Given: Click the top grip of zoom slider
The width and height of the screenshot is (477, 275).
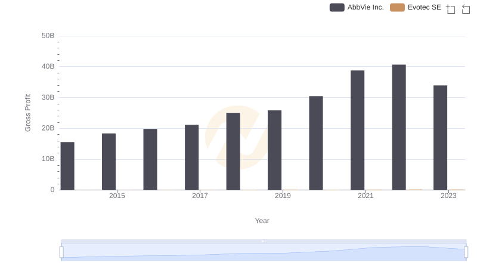Looking at the screenshot, I should (x=264, y=241).
